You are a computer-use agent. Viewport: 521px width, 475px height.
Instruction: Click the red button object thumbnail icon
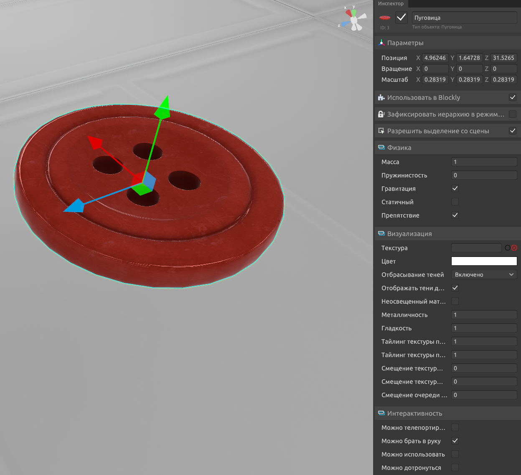point(384,18)
